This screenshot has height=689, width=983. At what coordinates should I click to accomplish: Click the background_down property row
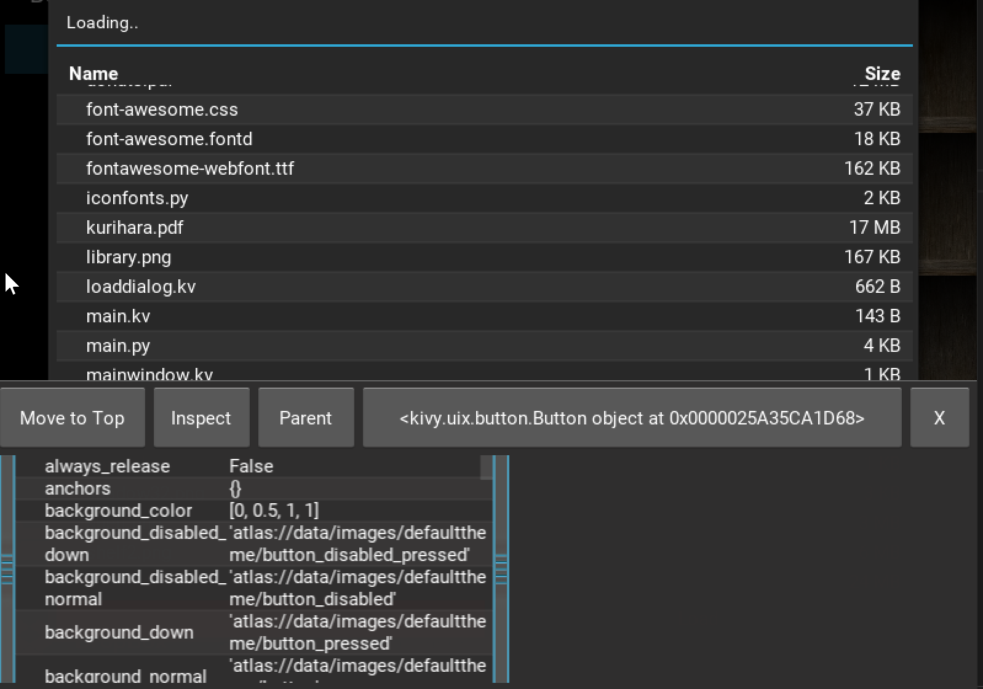(x=119, y=632)
